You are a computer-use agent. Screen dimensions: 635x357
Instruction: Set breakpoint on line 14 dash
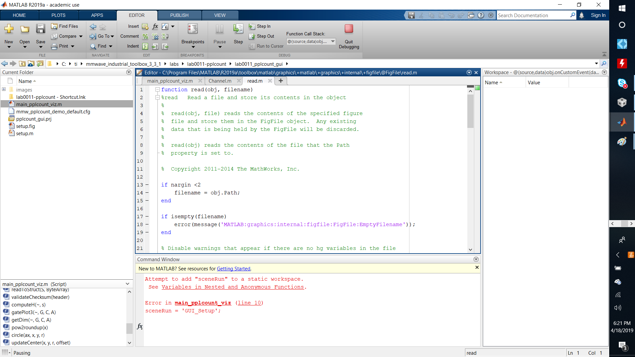147,193
